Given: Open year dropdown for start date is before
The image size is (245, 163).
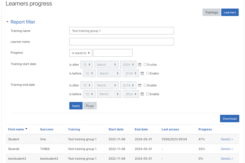Looking at the screenshot, I should 131,73.
